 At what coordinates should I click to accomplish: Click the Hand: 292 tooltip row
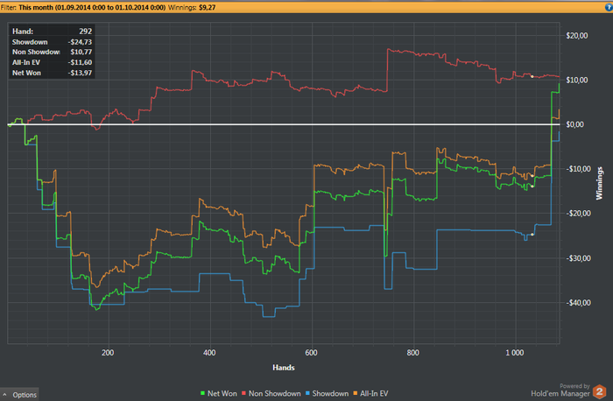[52, 32]
